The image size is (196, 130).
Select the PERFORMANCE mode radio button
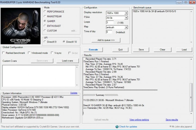pyautogui.click(x=45, y=12)
